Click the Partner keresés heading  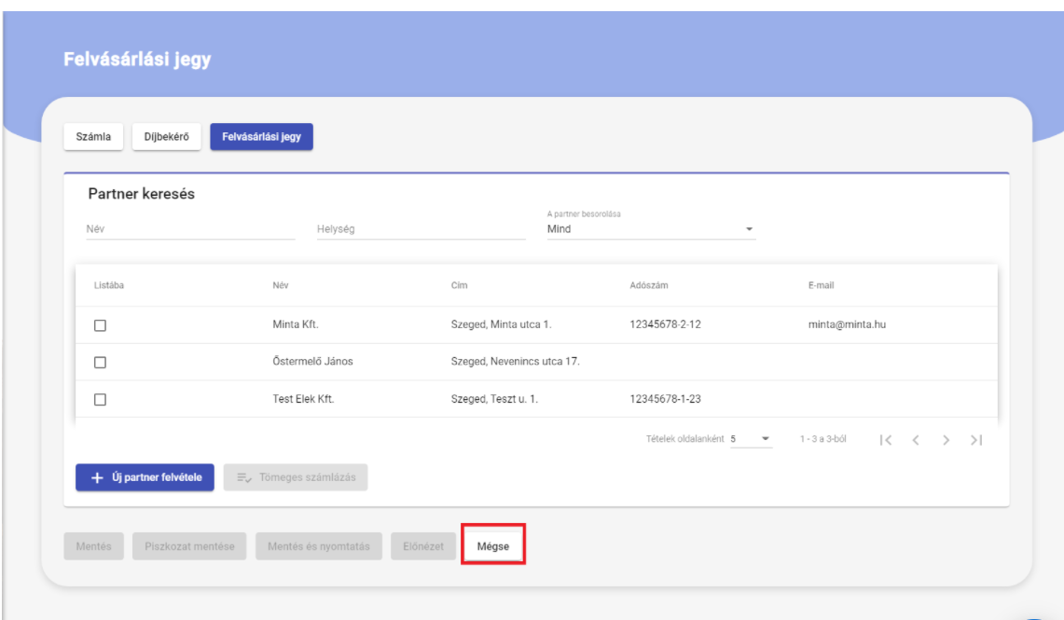[141, 194]
